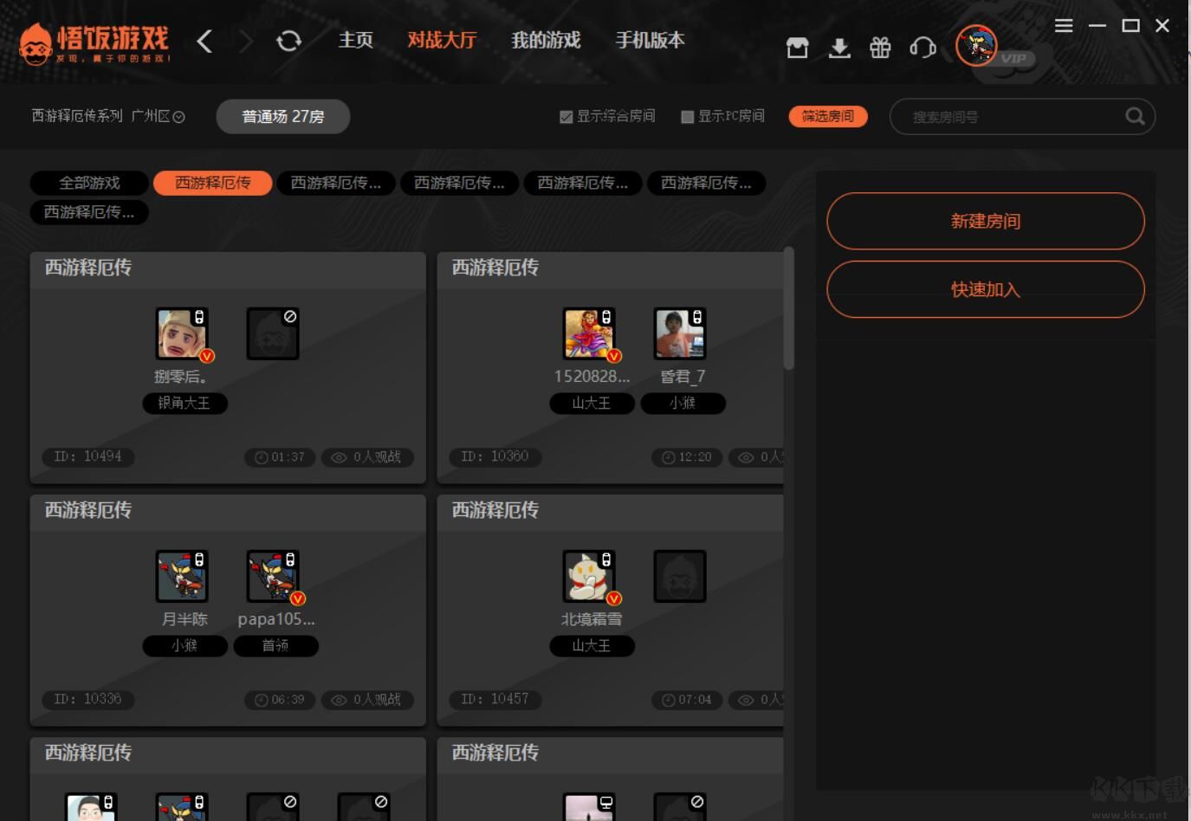
Task: Click the 快速加入 button
Action: (985, 289)
